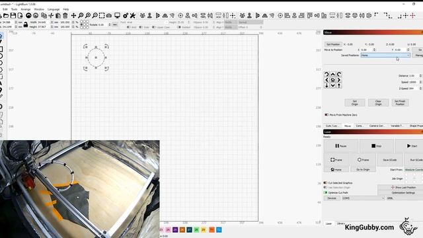Viewport: 423px width, 238px height.
Task: Click the Set Finish Position button
Action: (400, 102)
